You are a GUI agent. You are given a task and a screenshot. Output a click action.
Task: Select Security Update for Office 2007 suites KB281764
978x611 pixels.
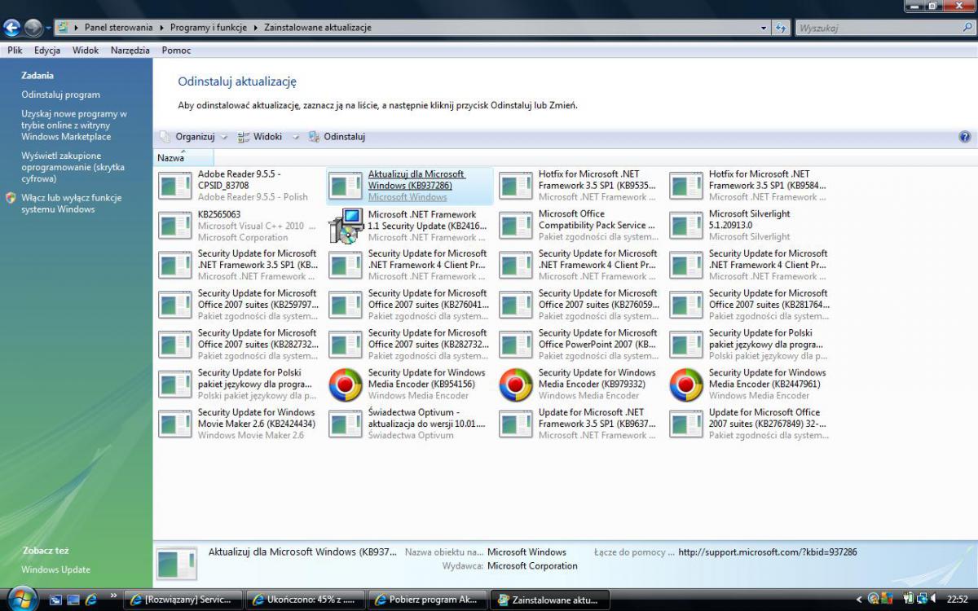751,305
